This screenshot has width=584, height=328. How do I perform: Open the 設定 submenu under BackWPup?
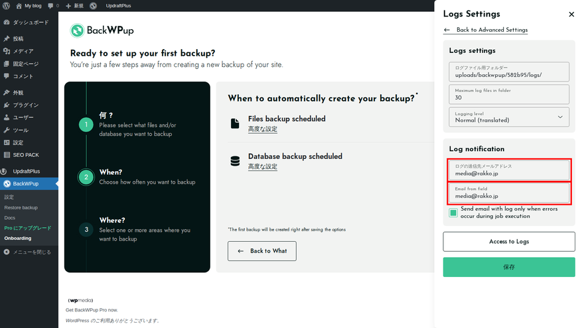point(9,197)
